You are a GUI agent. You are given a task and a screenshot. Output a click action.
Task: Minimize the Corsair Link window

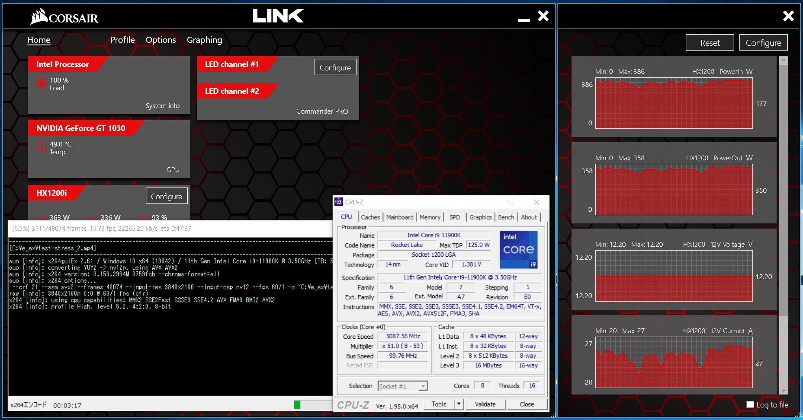click(524, 19)
